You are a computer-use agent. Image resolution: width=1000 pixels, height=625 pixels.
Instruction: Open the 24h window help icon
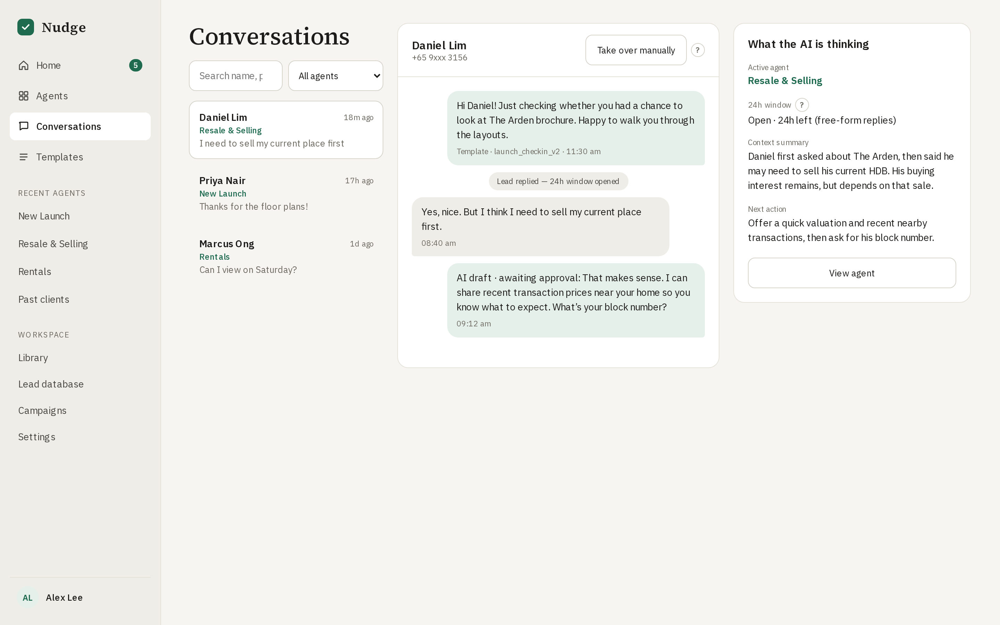[x=802, y=105]
